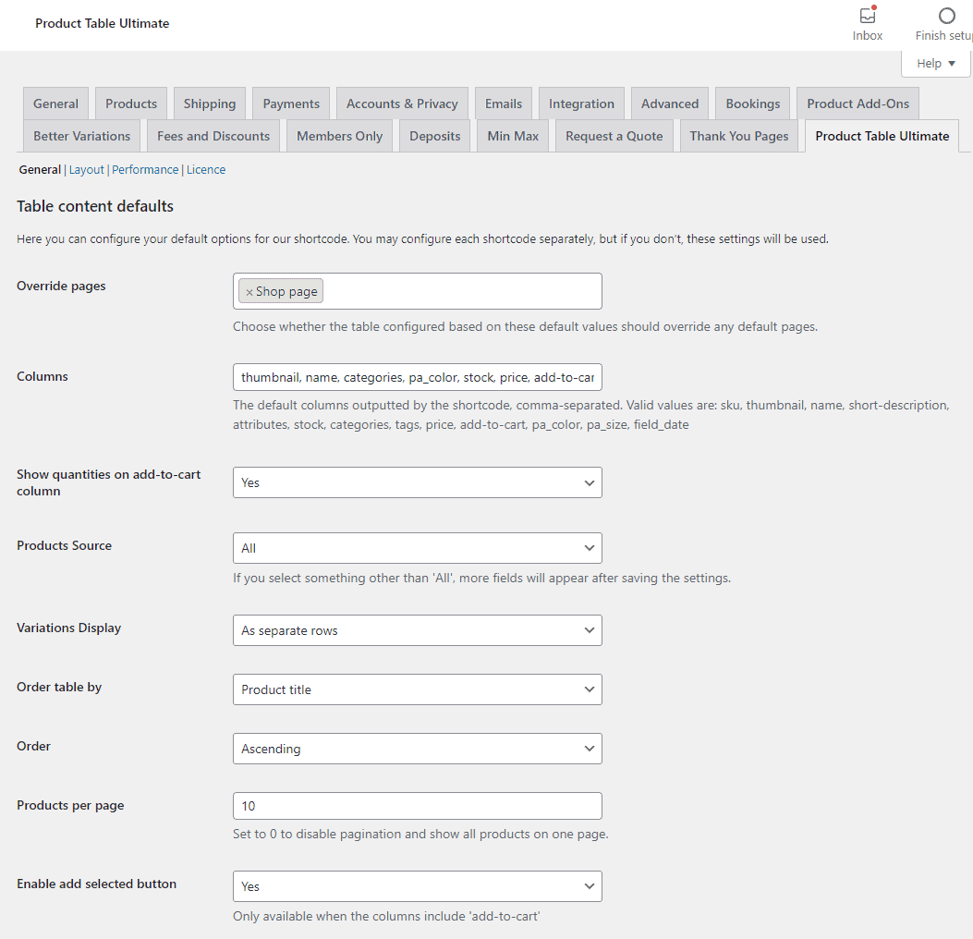Open the Bookings tab

tap(753, 104)
